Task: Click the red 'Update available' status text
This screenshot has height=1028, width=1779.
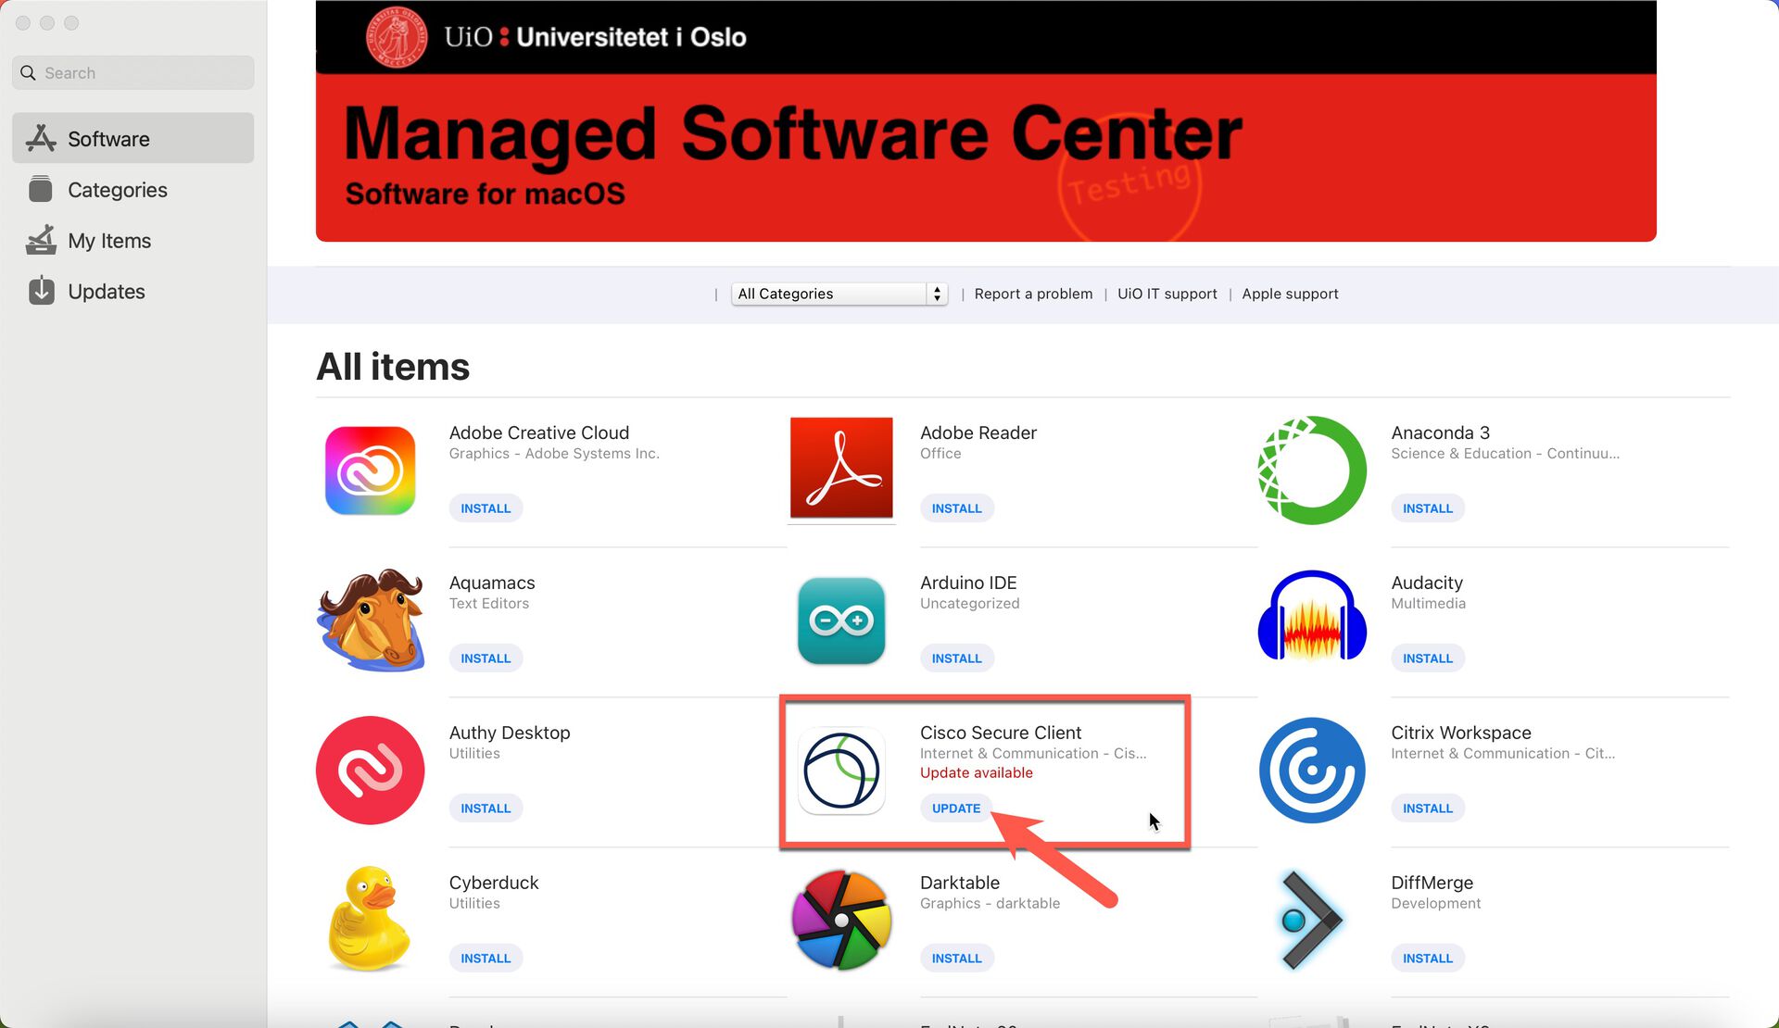Action: pyautogui.click(x=976, y=772)
